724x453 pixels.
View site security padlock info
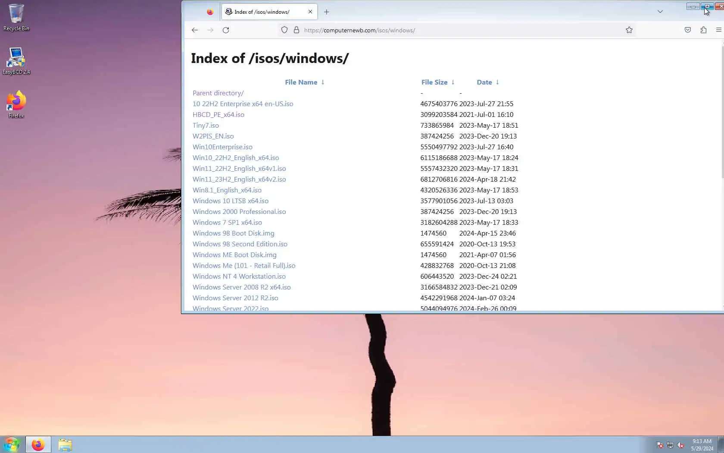point(296,30)
